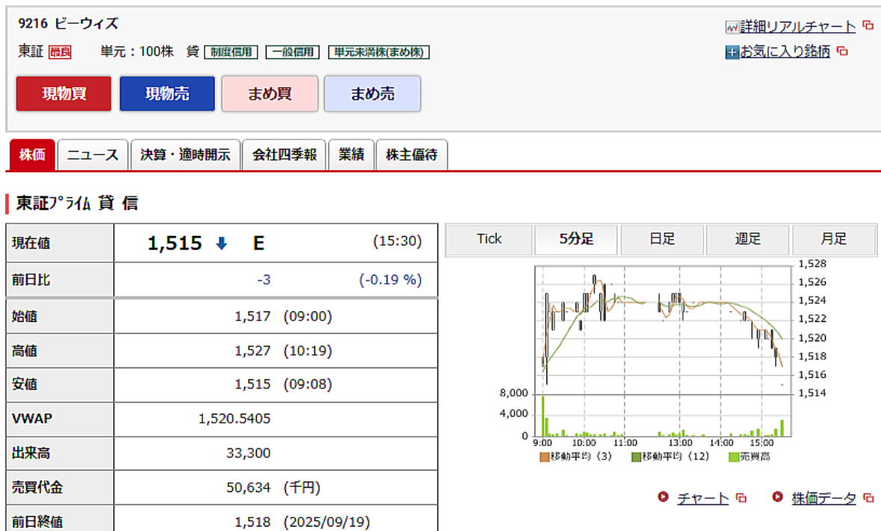
Task: Switch chart to Tick view
Action: click(x=489, y=240)
